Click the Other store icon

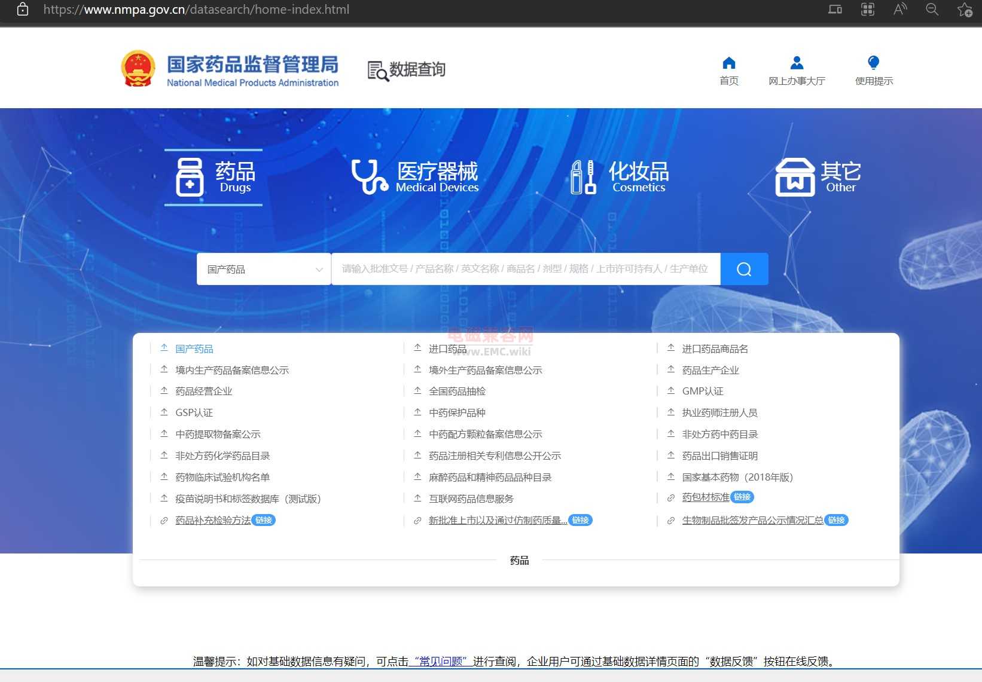pos(795,177)
